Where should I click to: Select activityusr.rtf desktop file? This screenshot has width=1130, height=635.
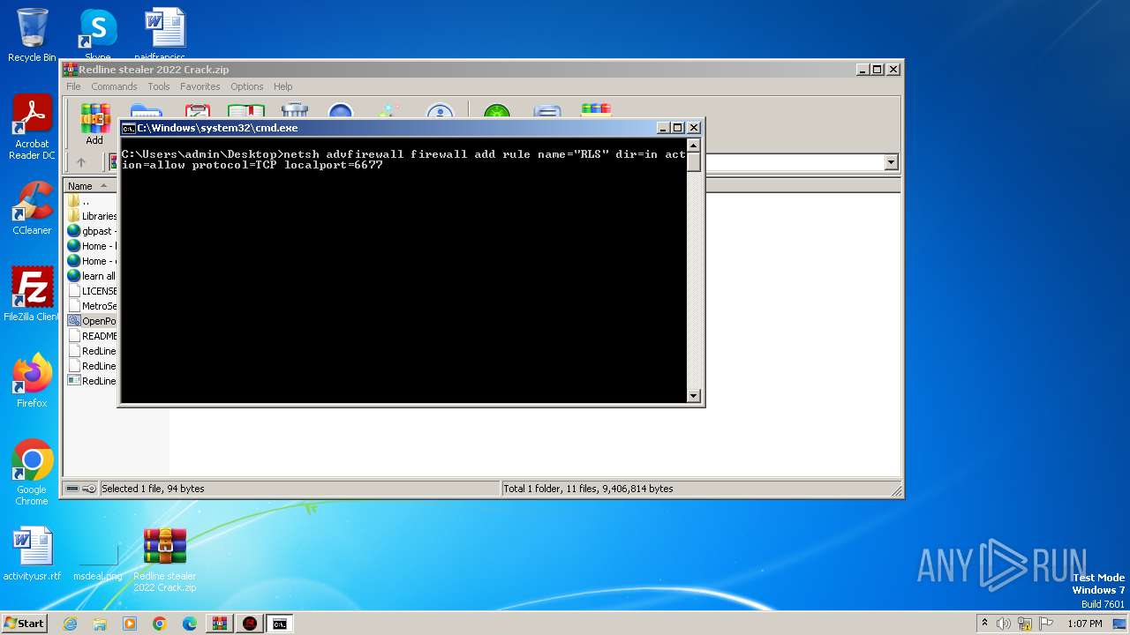pyautogui.click(x=32, y=554)
